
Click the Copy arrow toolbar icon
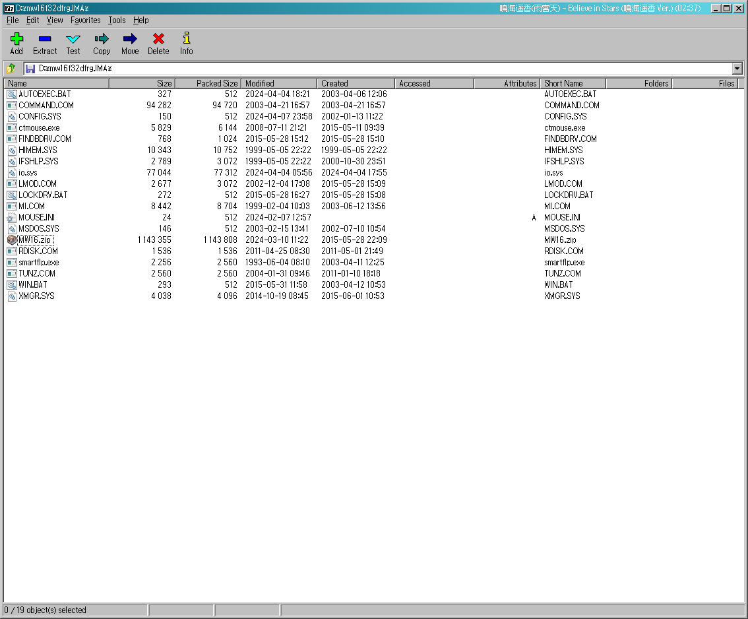pyautogui.click(x=102, y=40)
